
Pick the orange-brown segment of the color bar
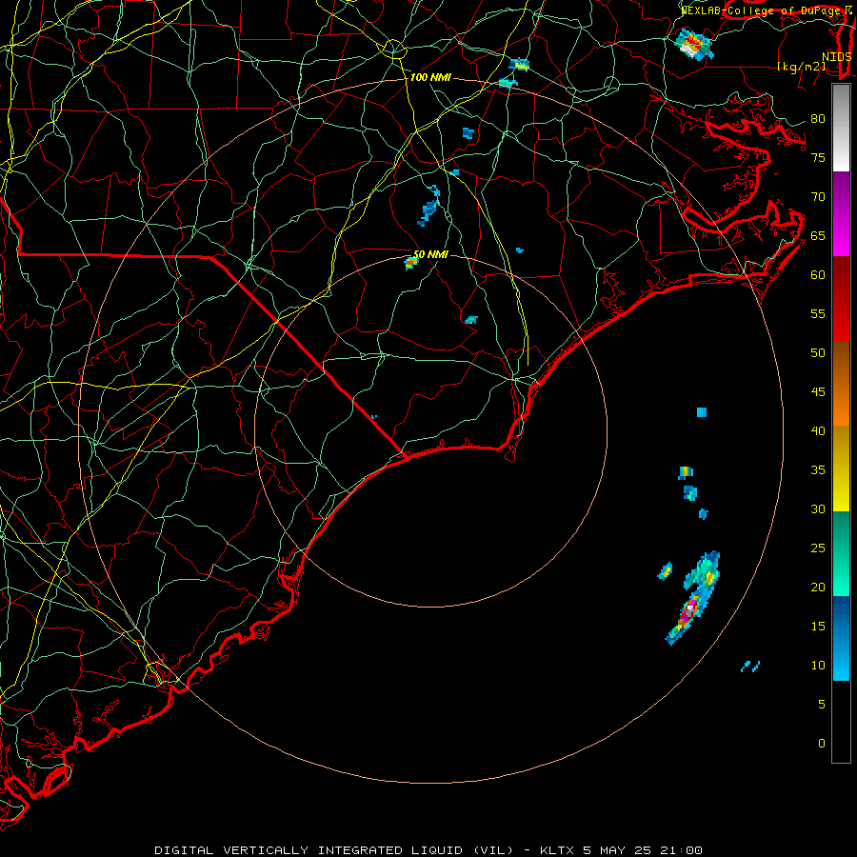pos(841,383)
